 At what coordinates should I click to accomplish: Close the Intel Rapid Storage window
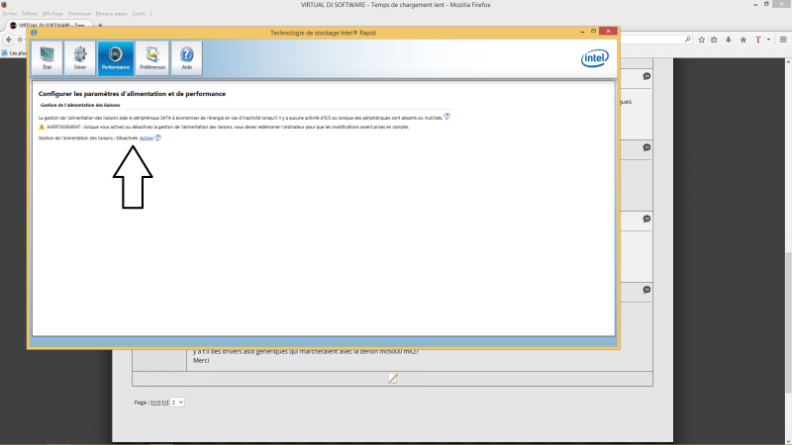(x=609, y=32)
